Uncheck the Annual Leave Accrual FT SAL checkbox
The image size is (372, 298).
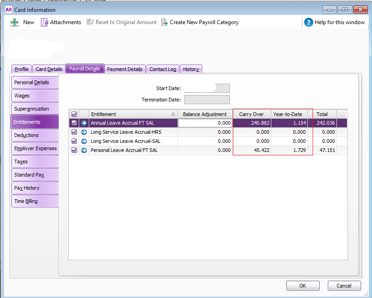click(74, 123)
